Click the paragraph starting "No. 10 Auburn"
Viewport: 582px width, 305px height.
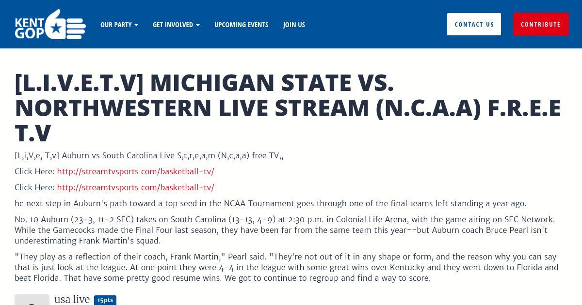point(285,230)
